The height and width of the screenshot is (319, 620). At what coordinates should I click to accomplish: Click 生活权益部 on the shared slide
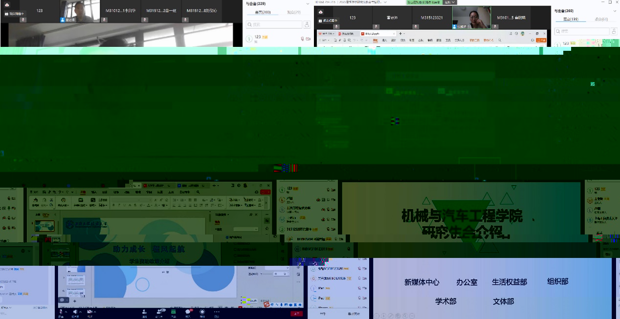click(509, 282)
